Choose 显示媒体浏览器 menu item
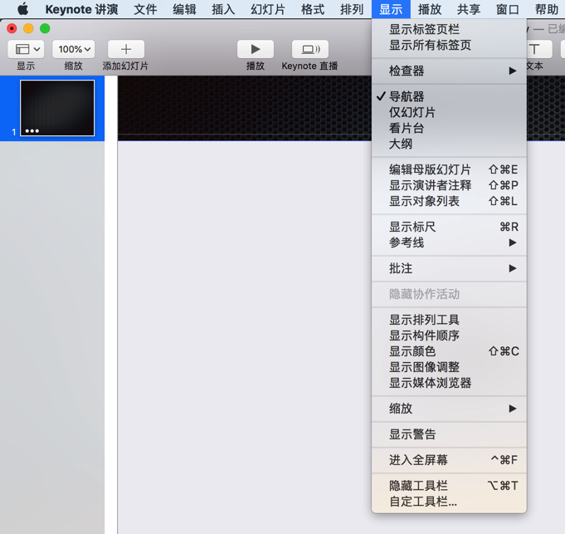The height and width of the screenshot is (534, 565). click(x=449, y=384)
